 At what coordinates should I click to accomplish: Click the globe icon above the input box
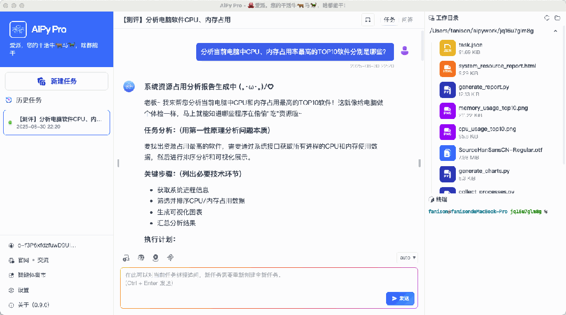140,258
